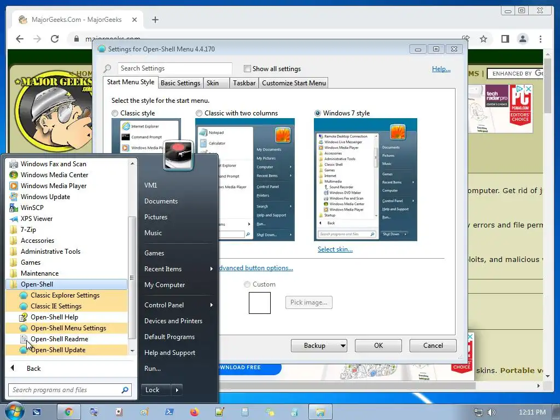Switch to Basic Settings tab
Image resolution: width=560 pixels, height=420 pixels.
click(x=180, y=83)
